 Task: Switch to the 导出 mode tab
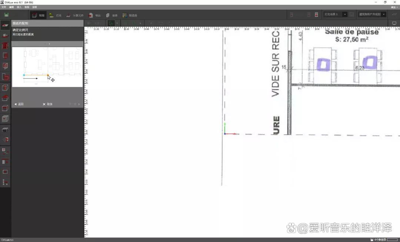pyautogui.click(x=94, y=15)
